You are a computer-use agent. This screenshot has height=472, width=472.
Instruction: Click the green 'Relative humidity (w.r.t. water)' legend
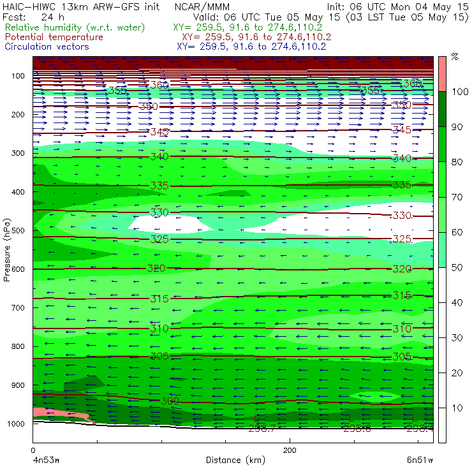(75, 27)
